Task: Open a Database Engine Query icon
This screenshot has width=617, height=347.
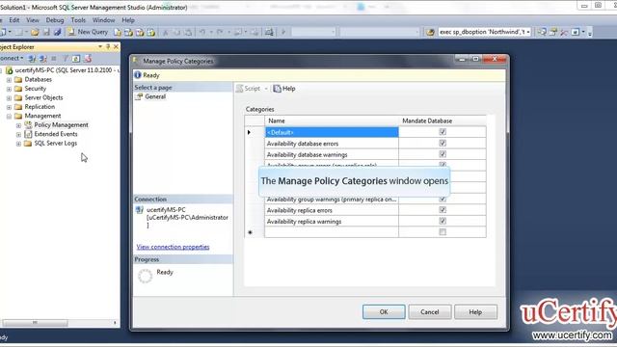Action: (x=118, y=32)
